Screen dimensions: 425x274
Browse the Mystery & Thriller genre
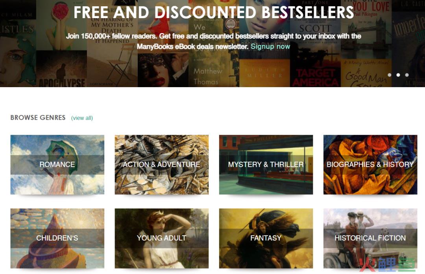click(266, 164)
